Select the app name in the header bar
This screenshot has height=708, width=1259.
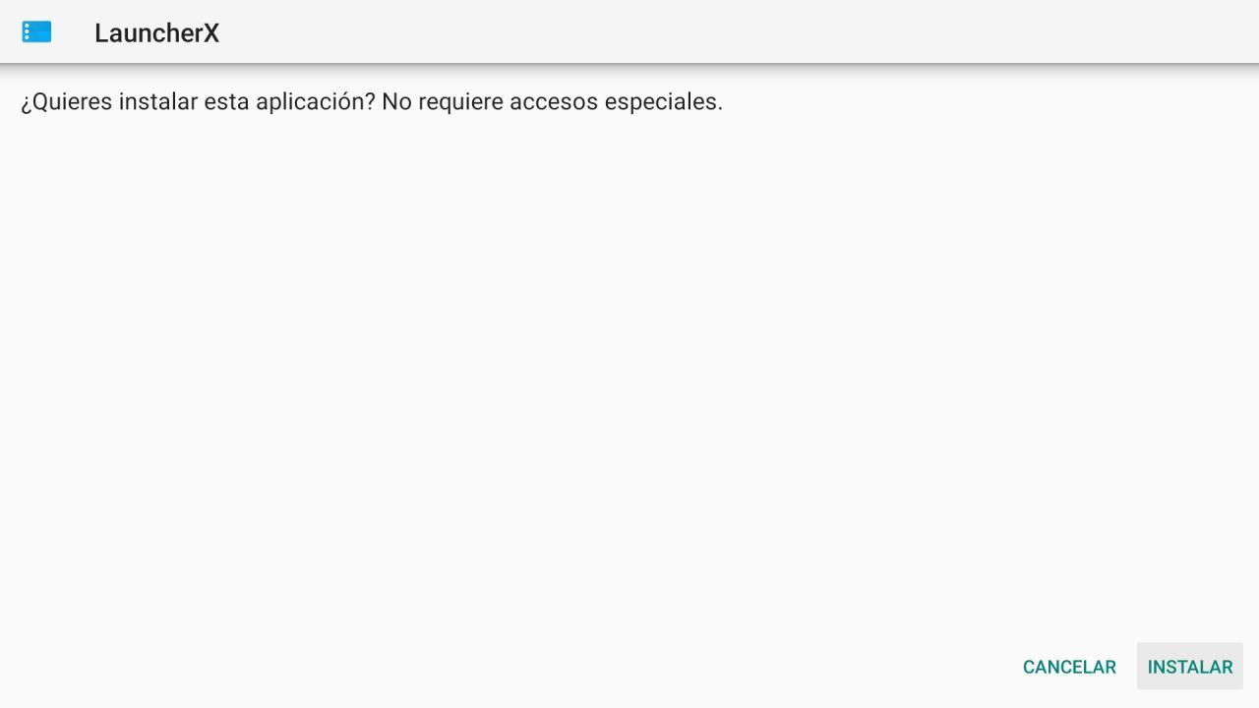click(x=156, y=32)
